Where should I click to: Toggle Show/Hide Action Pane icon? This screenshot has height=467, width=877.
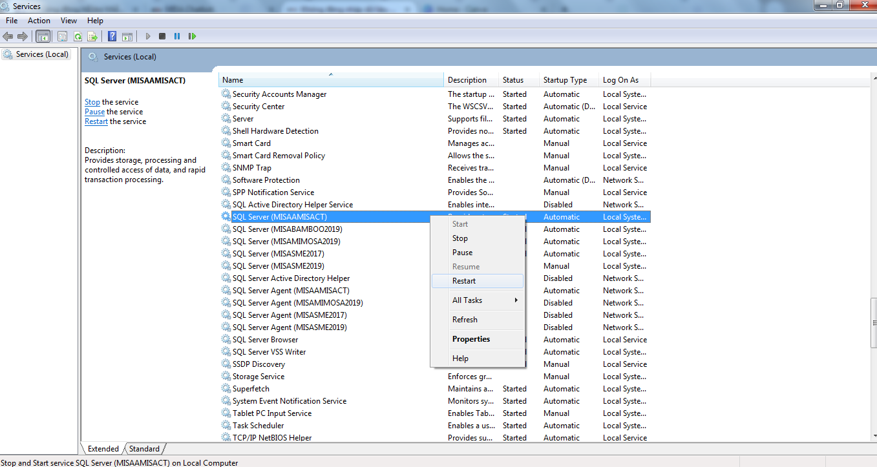point(127,36)
